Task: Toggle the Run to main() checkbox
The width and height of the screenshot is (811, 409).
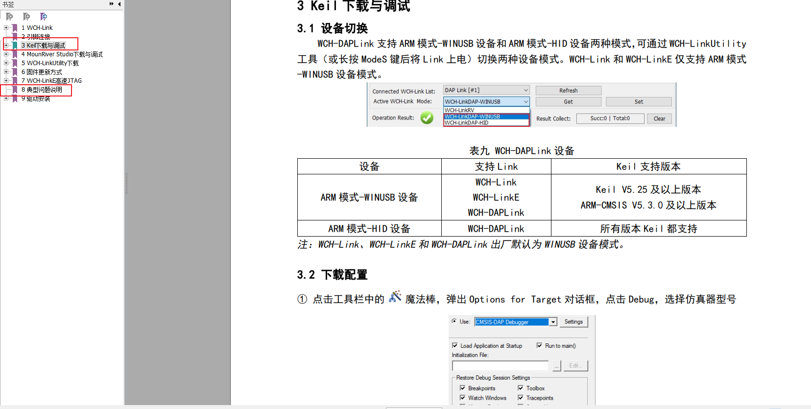Action: (539, 345)
